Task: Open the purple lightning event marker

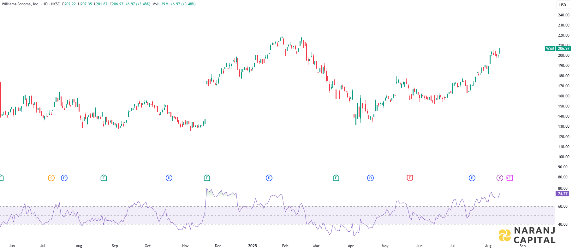Action: pos(500,178)
